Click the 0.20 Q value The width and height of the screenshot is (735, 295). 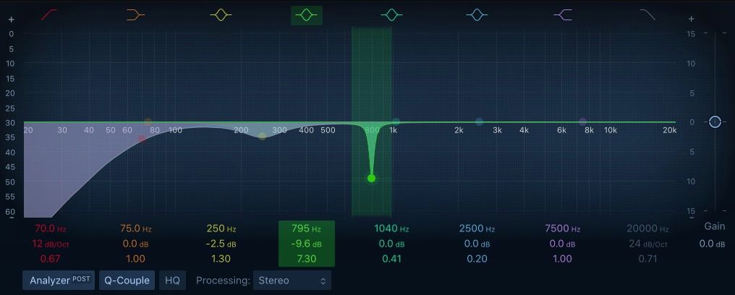point(477,259)
